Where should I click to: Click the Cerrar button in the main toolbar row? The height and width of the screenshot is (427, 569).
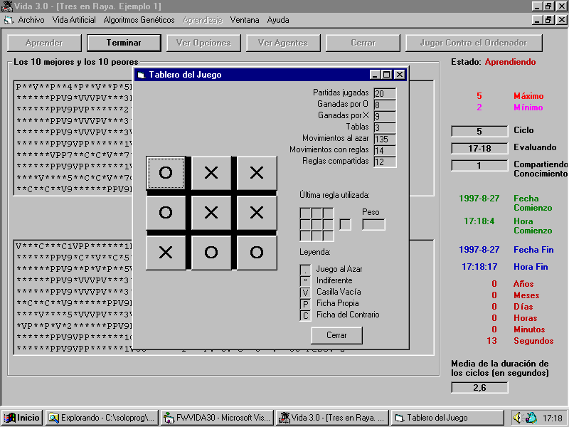coord(363,43)
